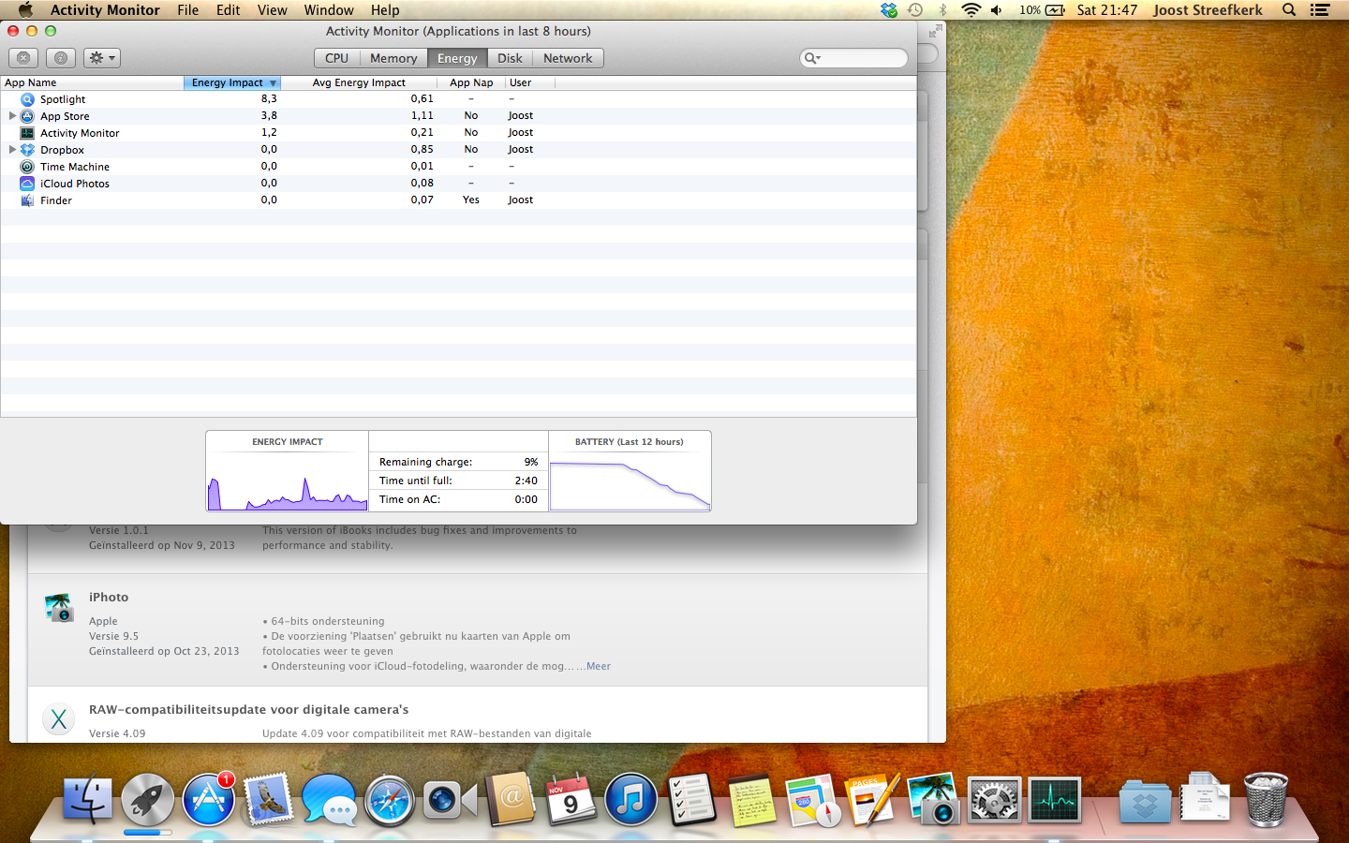Click the Dropbox menu bar icon
Screen dimensions: 1349x843
tap(888, 10)
